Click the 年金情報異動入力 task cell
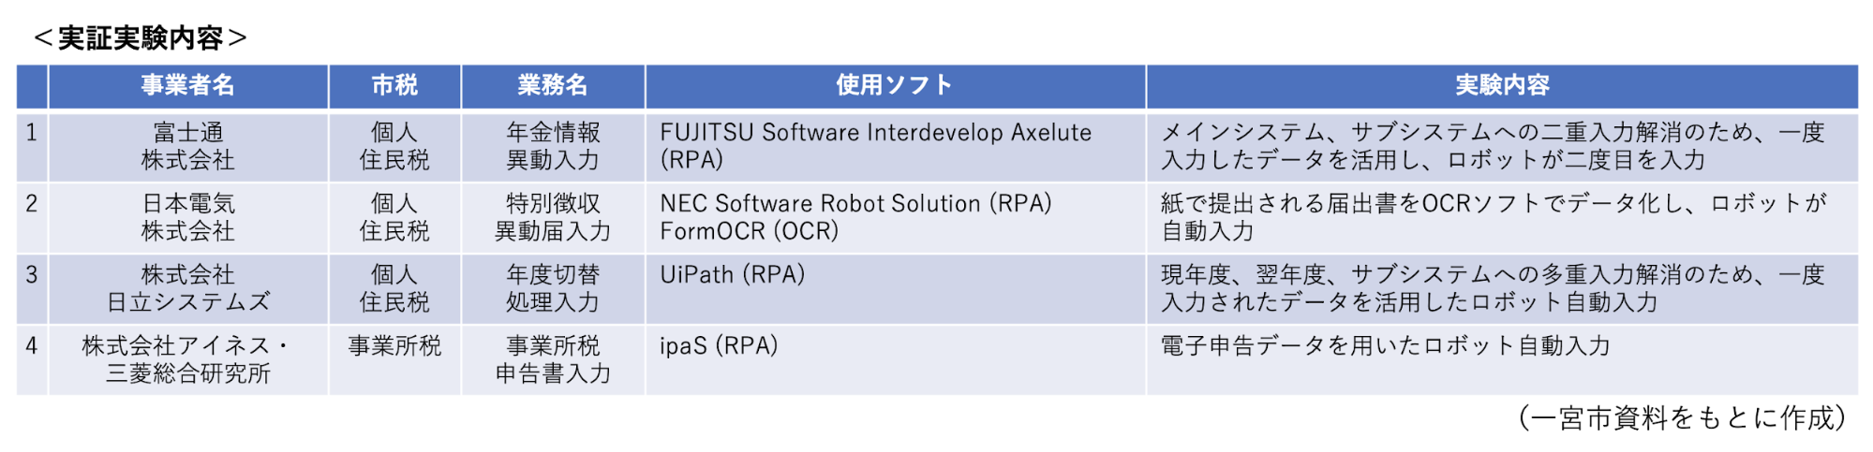The image size is (1873, 452). tap(553, 147)
